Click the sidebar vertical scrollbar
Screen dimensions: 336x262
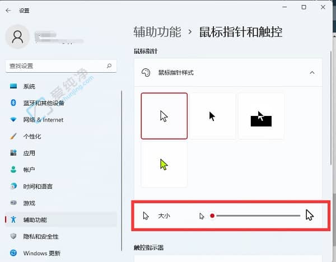pos(122,170)
